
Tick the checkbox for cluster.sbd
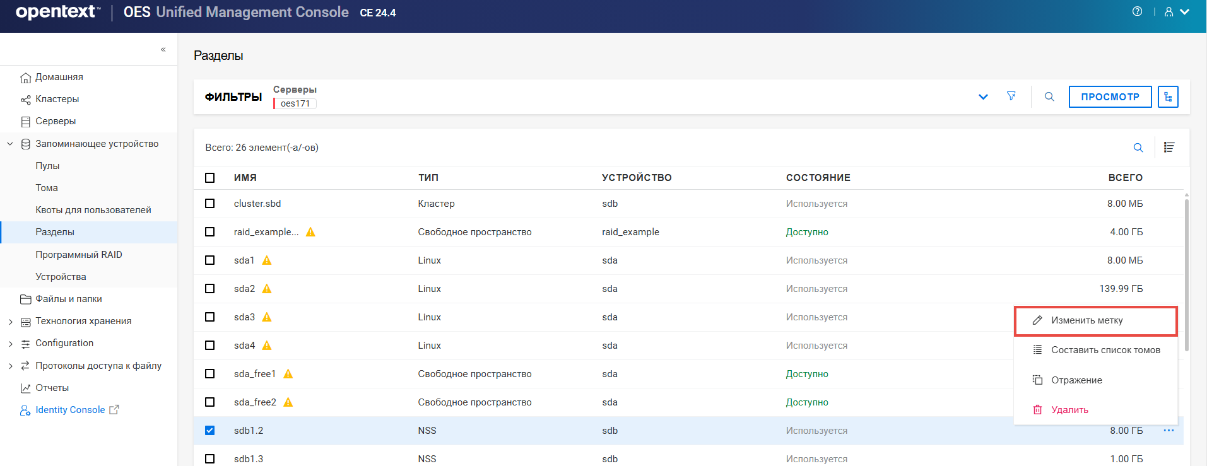[x=210, y=204]
